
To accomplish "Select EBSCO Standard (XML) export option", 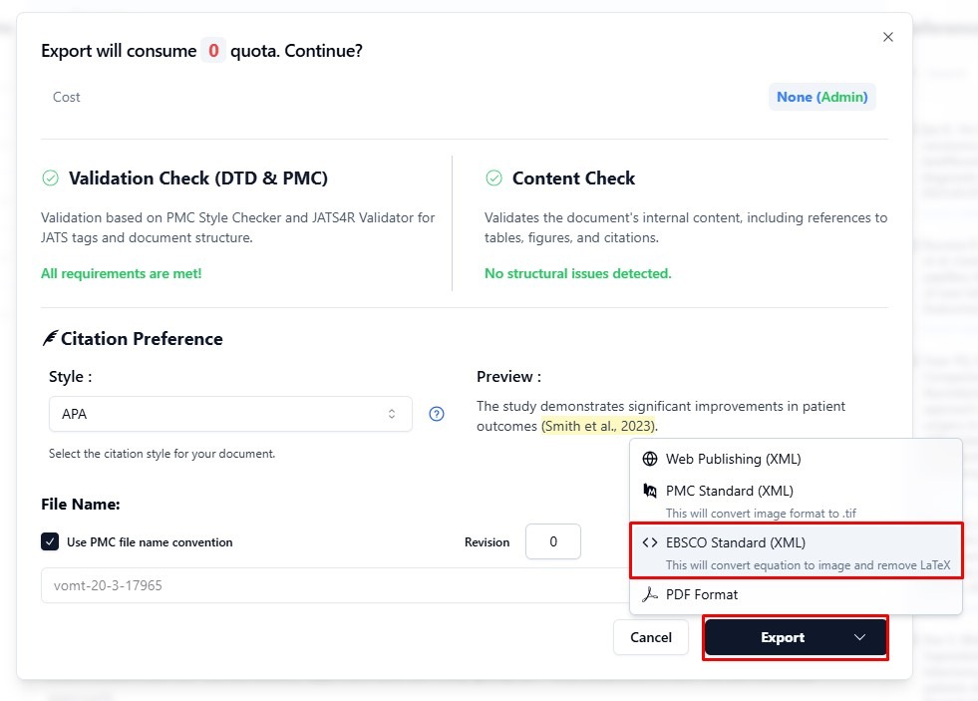I will [x=735, y=543].
